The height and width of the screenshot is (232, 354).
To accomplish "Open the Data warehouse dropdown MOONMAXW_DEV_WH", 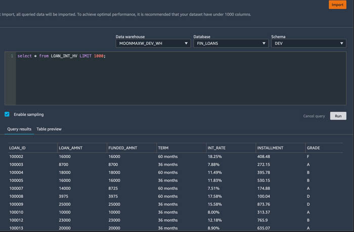I will tap(153, 43).
